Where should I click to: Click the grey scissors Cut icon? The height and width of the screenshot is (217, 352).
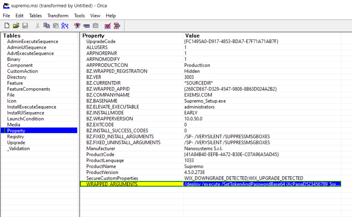[x=38, y=26]
